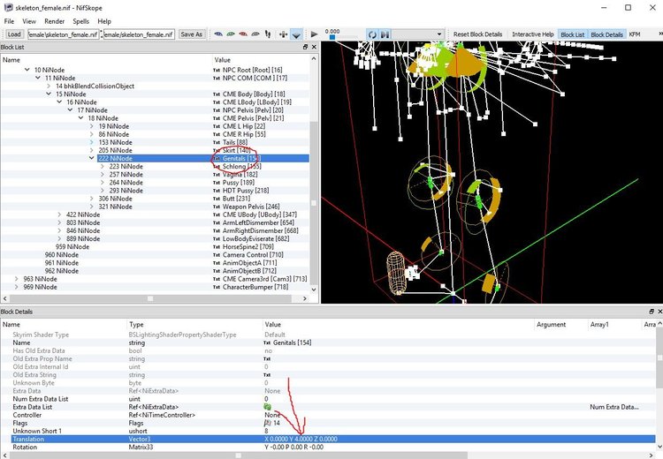Activate the Walk view footprints icon
This screenshot has width=663, height=459.
(268, 34)
